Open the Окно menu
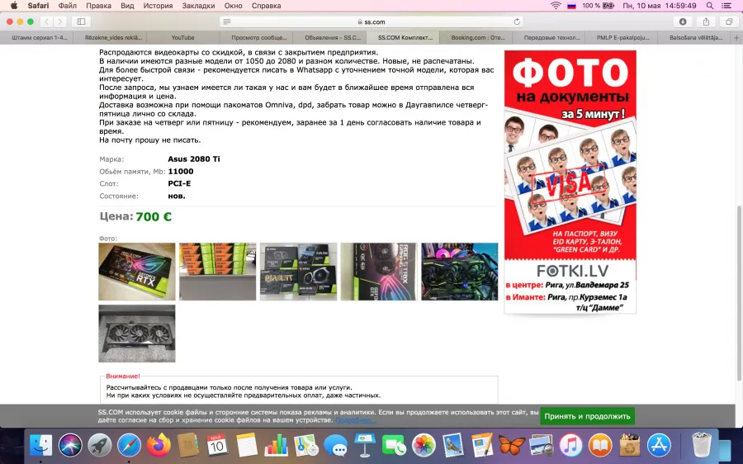 (233, 6)
